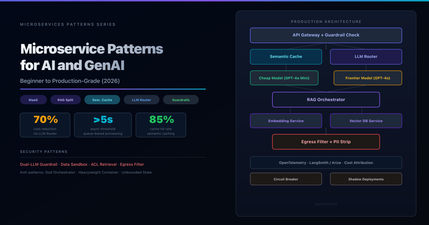This screenshot has height=225, width=429.
Task: Open the Semantic Cache node
Action: point(286,56)
